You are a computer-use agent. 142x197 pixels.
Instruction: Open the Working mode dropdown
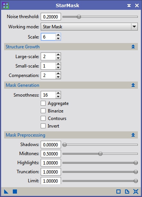[89, 27]
